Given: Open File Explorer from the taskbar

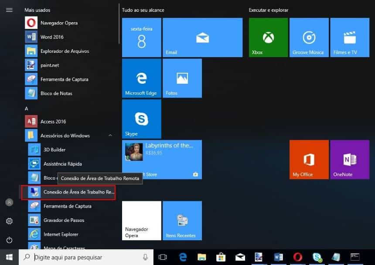Looking at the screenshot, I should point(202,257).
